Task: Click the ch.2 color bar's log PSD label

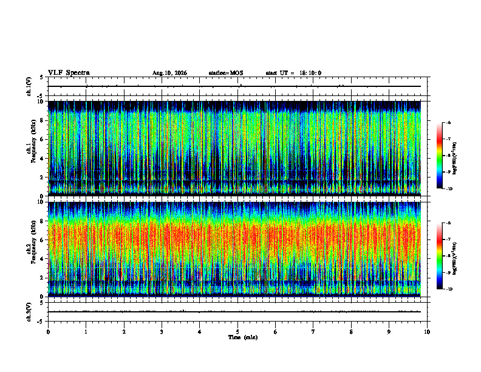Action: [455, 258]
